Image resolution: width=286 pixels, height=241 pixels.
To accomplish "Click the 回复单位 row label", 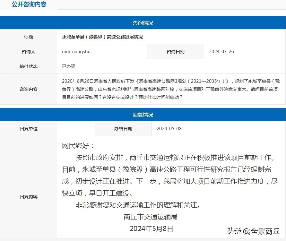I will coord(29,129).
